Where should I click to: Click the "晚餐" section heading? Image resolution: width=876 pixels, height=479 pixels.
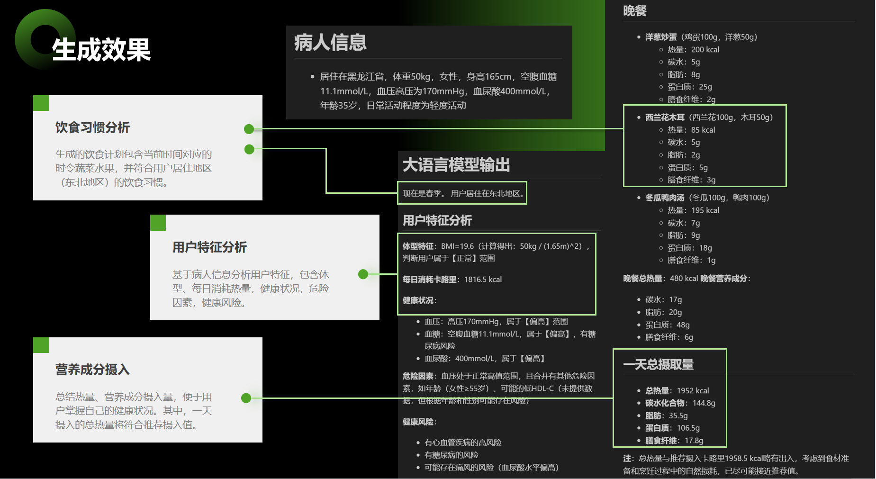pyautogui.click(x=635, y=11)
